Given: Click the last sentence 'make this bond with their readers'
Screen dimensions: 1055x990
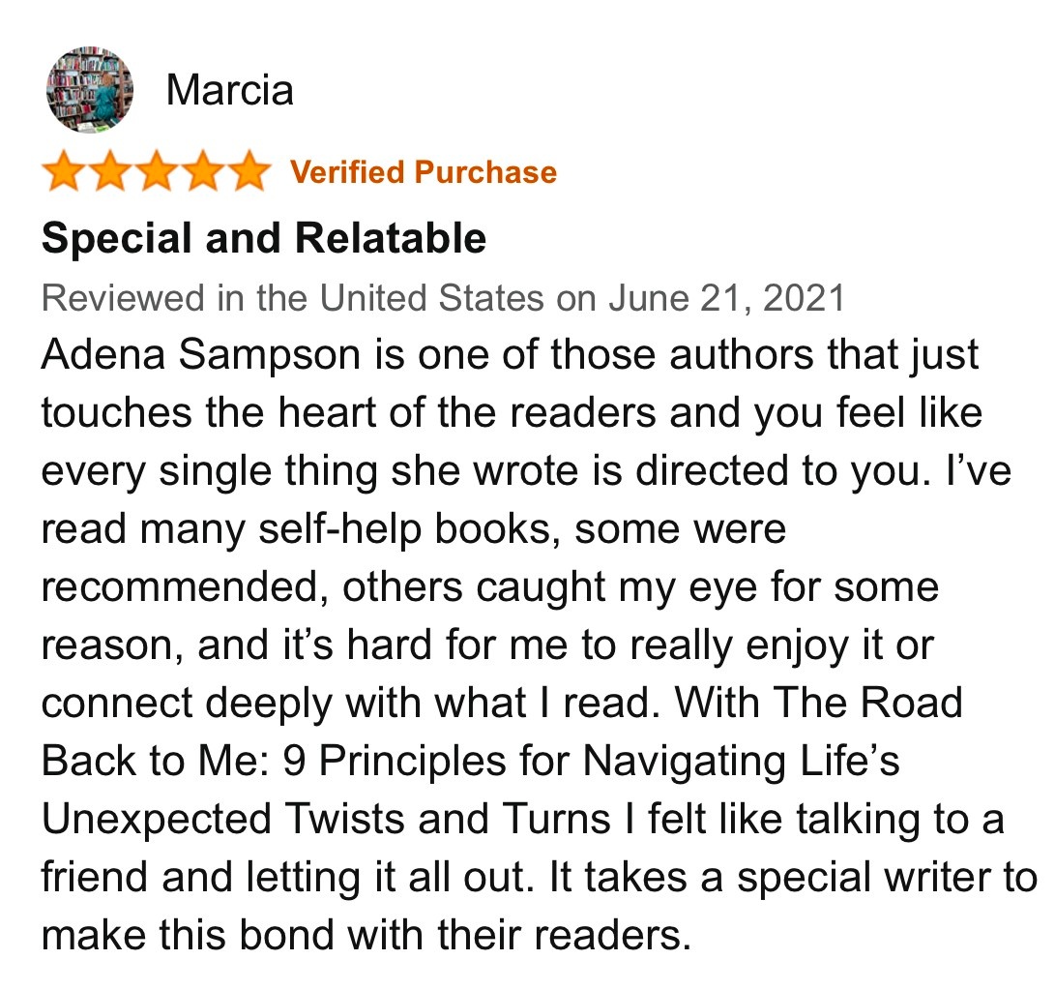Looking at the screenshot, I should (x=366, y=936).
